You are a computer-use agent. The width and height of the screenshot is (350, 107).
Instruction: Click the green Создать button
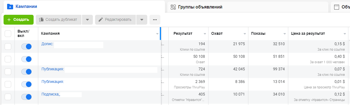click(19, 20)
